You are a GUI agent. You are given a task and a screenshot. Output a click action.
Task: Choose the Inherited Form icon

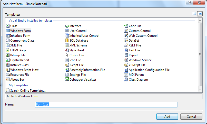(8, 36)
